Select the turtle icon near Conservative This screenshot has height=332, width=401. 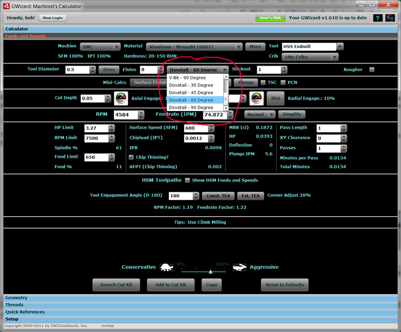tap(167, 267)
